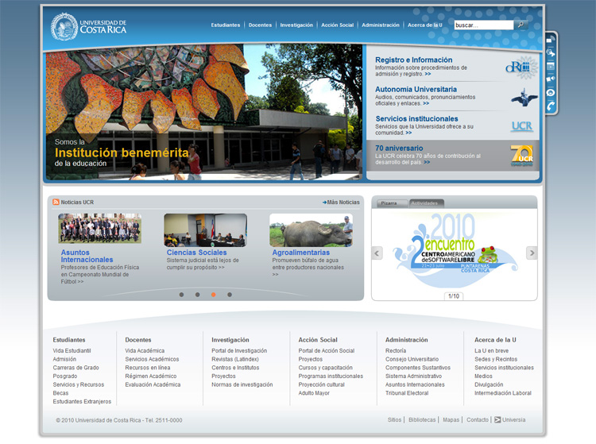Click the Mapas link in footer bar
Screen dimensions: 596x444
pos(451,419)
